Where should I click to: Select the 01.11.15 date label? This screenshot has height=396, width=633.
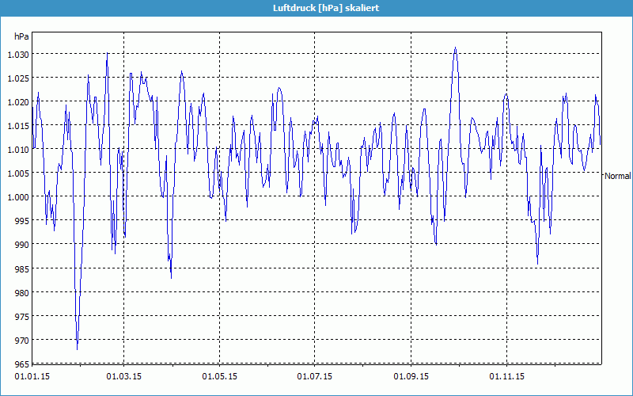[x=506, y=376]
